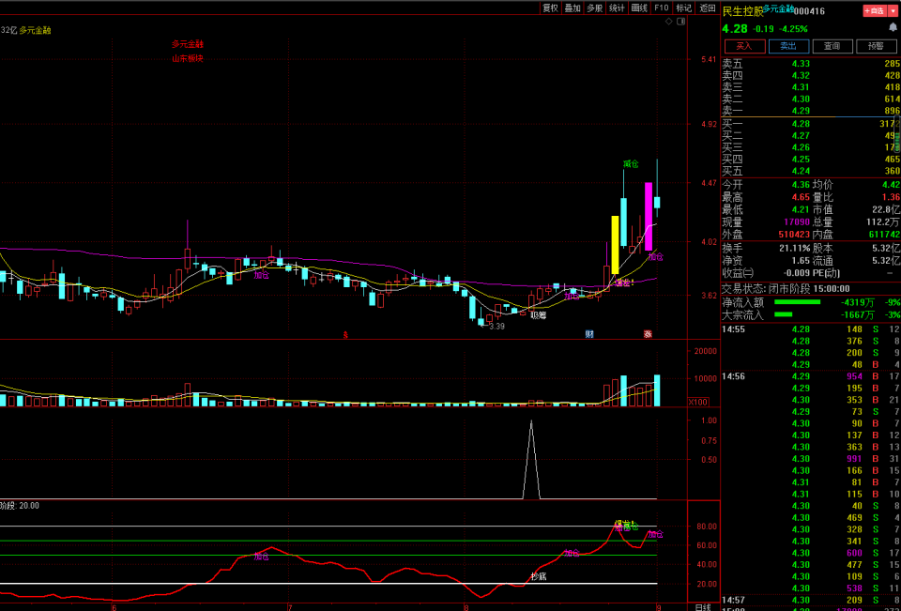Click the white 吸筹 signal label
This screenshot has height=611, width=901.
click(539, 315)
